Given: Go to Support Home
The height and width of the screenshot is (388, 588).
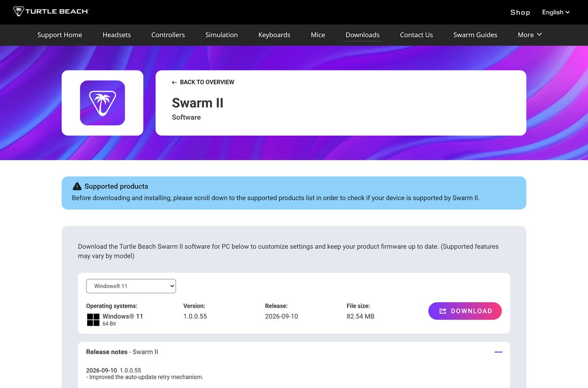Looking at the screenshot, I should (x=60, y=35).
